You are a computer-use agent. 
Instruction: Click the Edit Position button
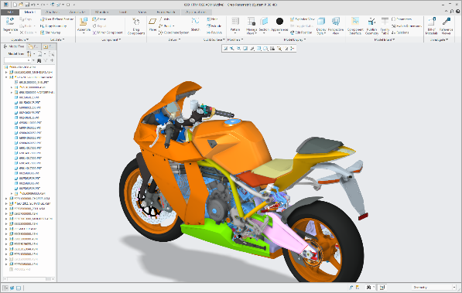pos(301,32)
